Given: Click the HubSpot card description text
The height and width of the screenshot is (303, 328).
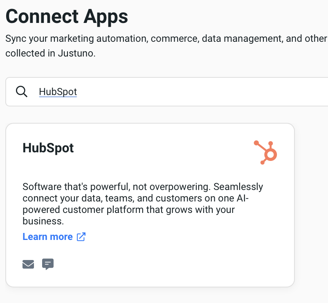Looking at the screenshot, I should pyautogui.click(x=143, y=204).
